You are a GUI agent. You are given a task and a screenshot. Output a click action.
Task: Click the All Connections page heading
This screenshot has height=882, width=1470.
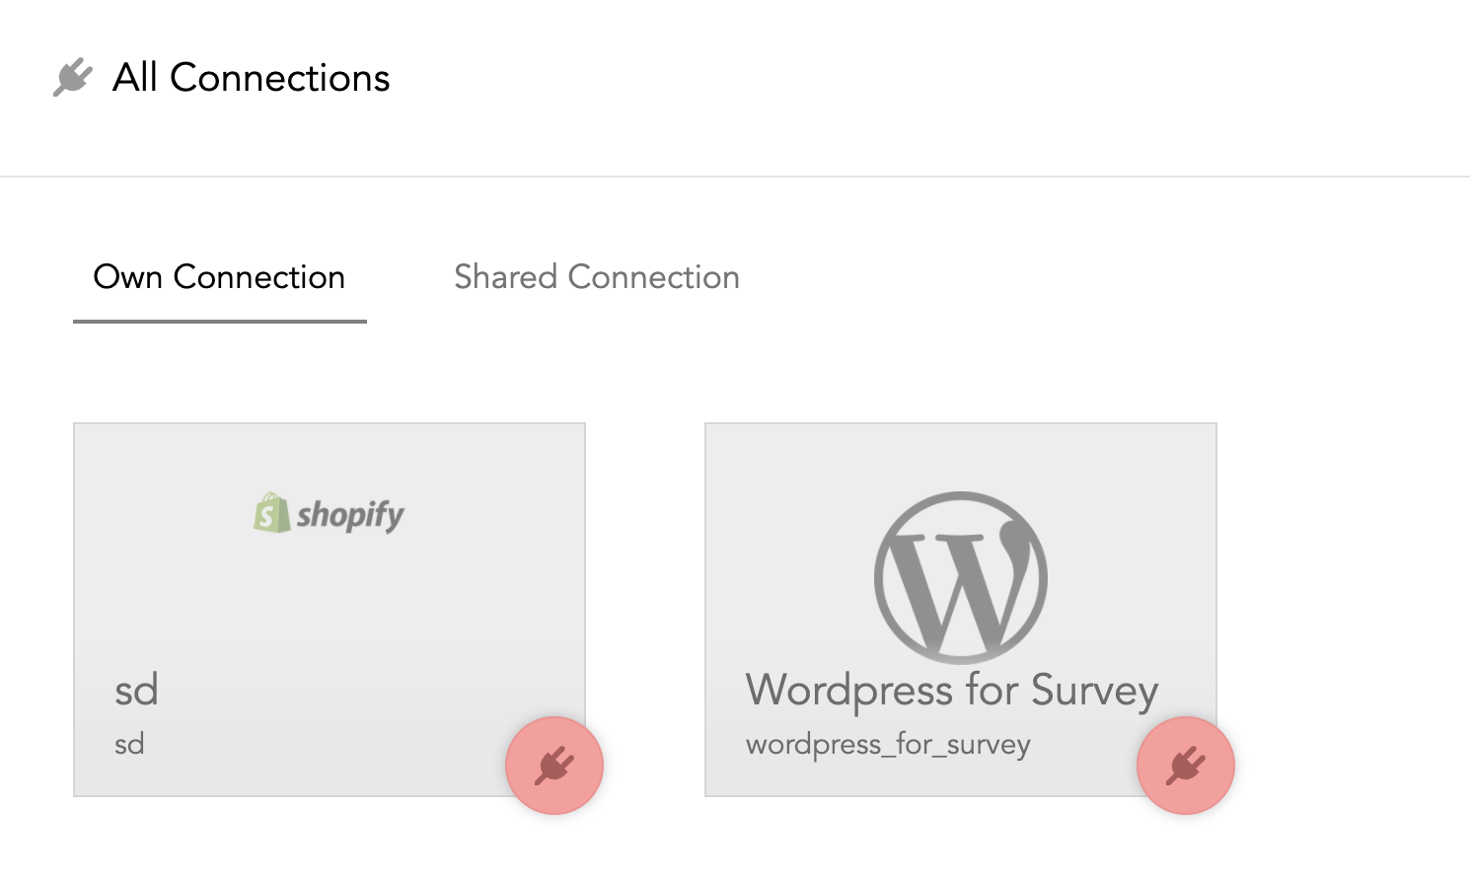pyautogui.click(x=251, y=78)
